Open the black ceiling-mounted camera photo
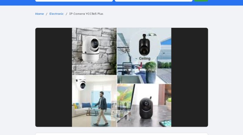This screenshot has width=243, height=135. [144, 56]
